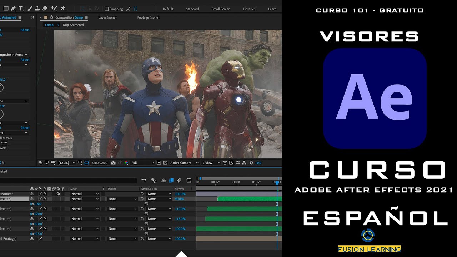
Task: Open the grid and guide options icon
Action: (80, 163)
